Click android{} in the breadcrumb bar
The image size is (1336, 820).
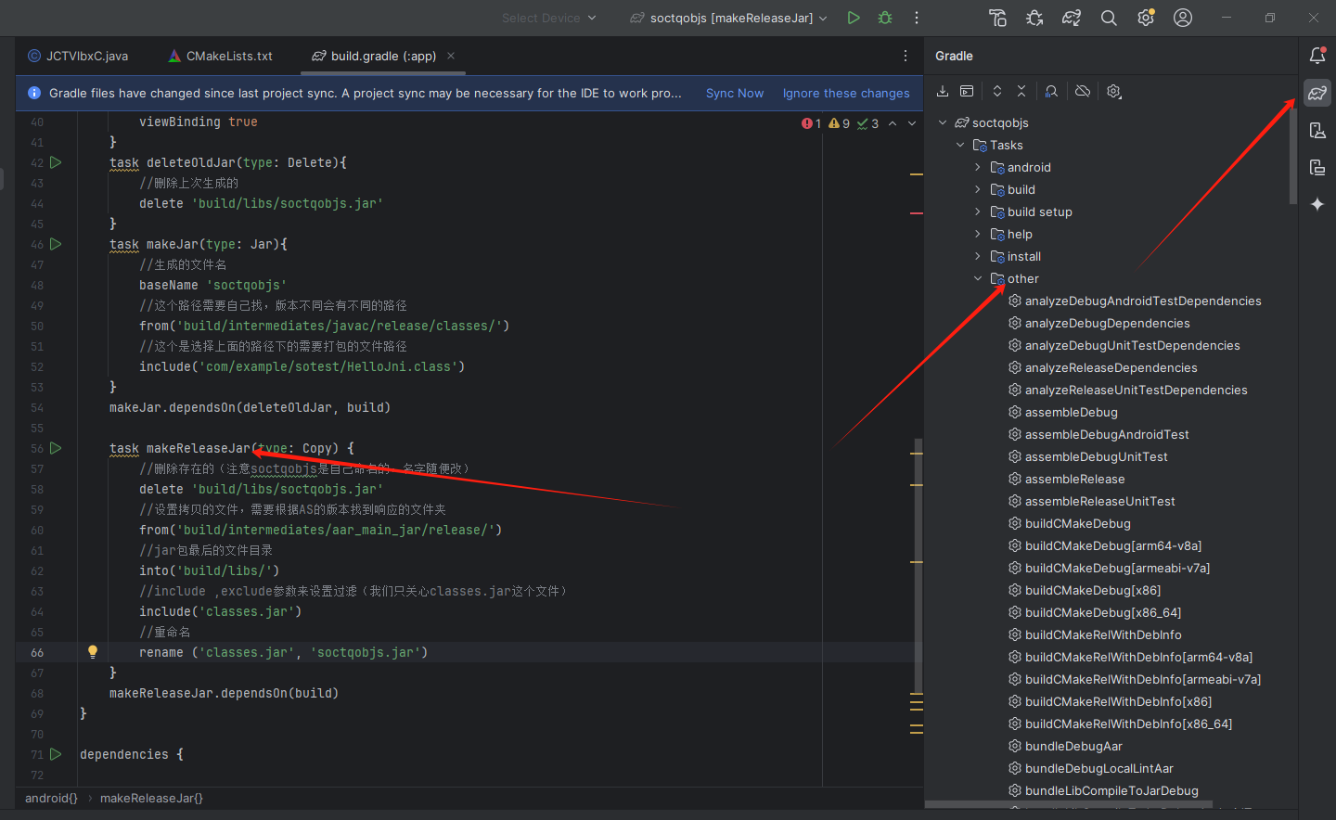pos(51,798)
